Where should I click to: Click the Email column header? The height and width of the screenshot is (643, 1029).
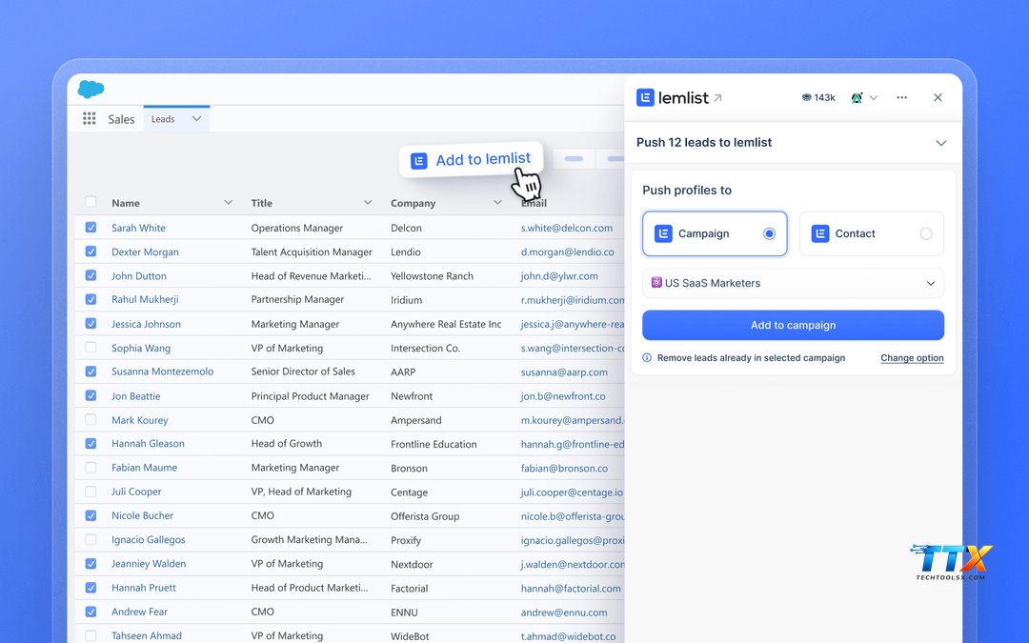534,203
